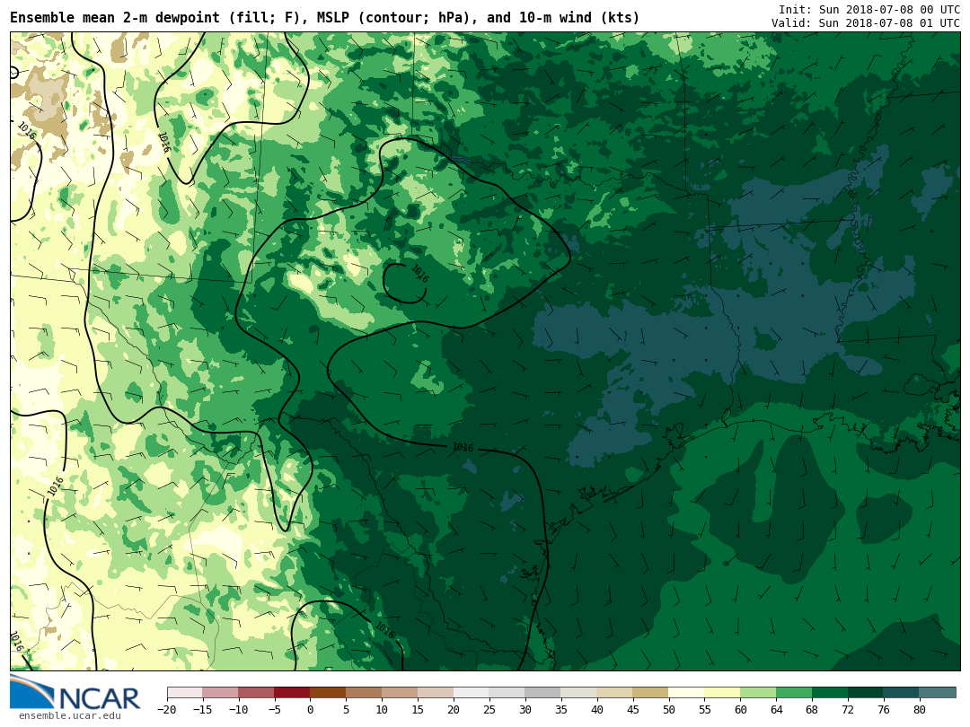
Task: Choose the 60 to 64 light green swatch
Action: tap(758, 692)
